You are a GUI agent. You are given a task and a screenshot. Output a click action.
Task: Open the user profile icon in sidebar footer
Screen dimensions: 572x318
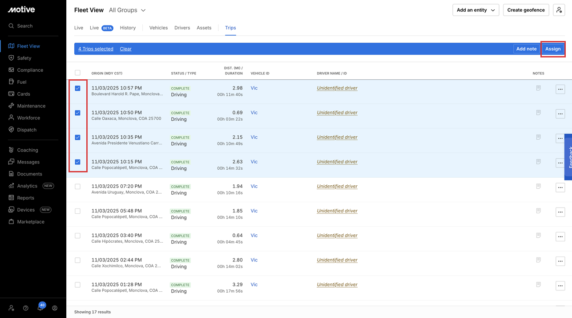click(55, 308)
